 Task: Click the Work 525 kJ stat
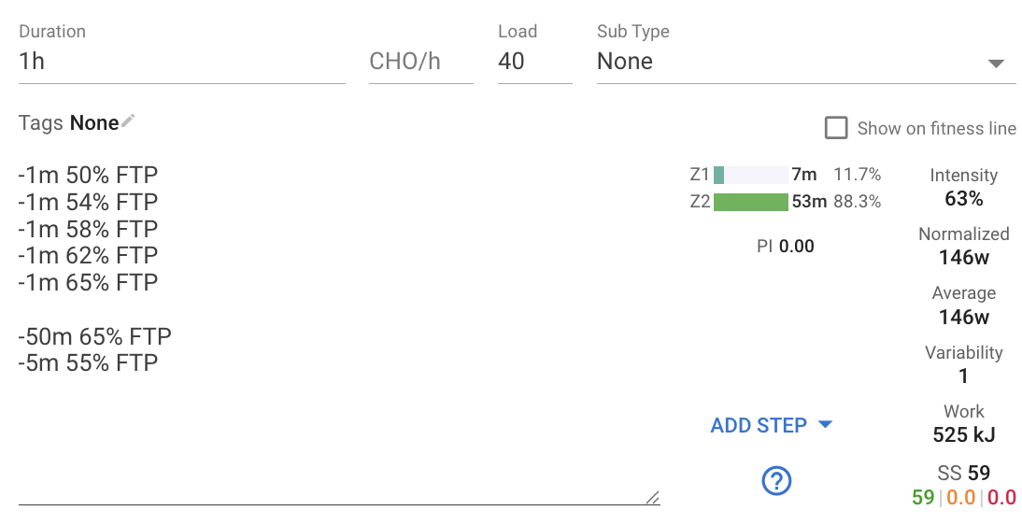[963, 434]
